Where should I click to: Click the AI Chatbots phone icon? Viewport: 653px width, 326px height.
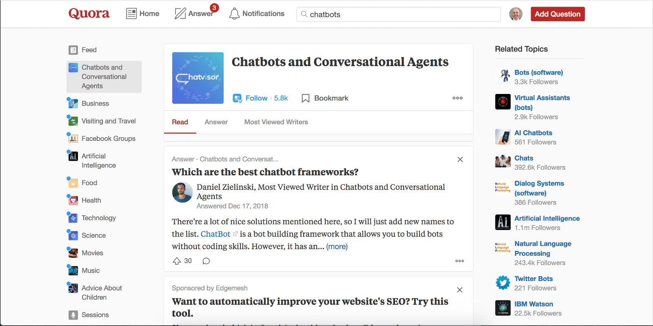503,137
